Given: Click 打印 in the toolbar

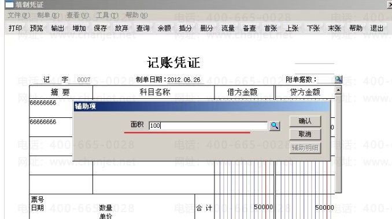Looking at the screenshot, I should pyautogui.click(x=15, y=28).
